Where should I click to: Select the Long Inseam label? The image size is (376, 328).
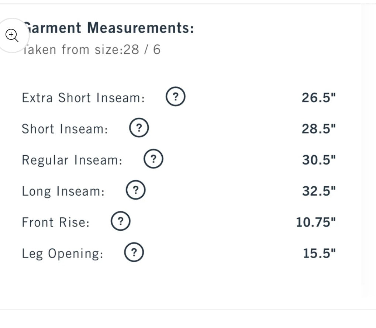pyautogui.click(x=63, y=191)
